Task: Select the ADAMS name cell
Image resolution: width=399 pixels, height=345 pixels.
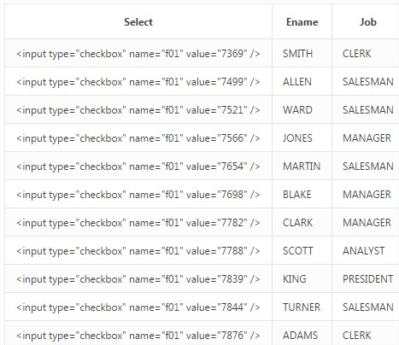Action: (x=300, y=336)
